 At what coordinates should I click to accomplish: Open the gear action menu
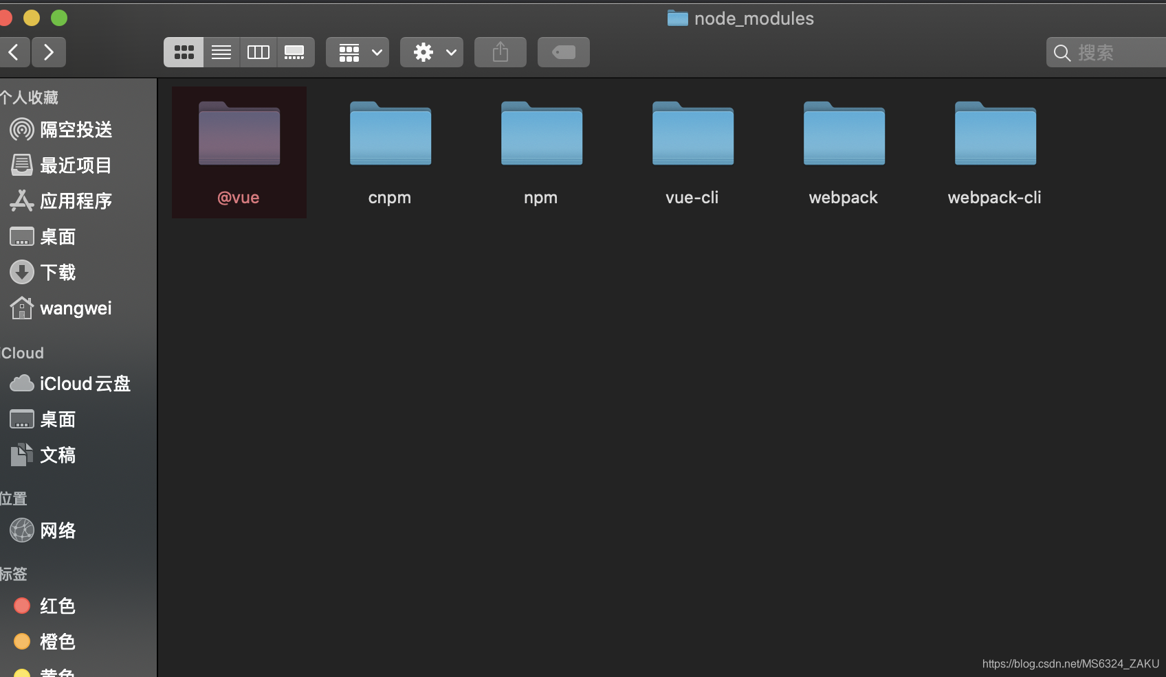click(x=432, y=52)
